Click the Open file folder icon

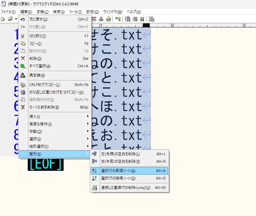(x=10, y=19)
